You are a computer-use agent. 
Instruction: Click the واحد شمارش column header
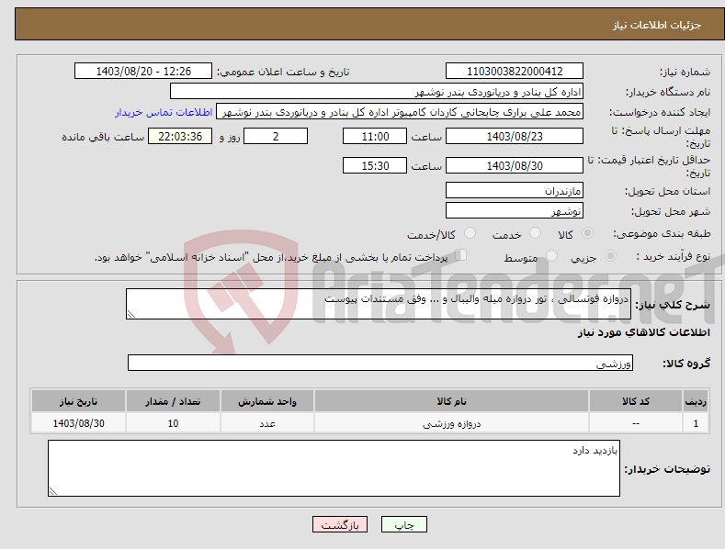click(x=267, y=401)
